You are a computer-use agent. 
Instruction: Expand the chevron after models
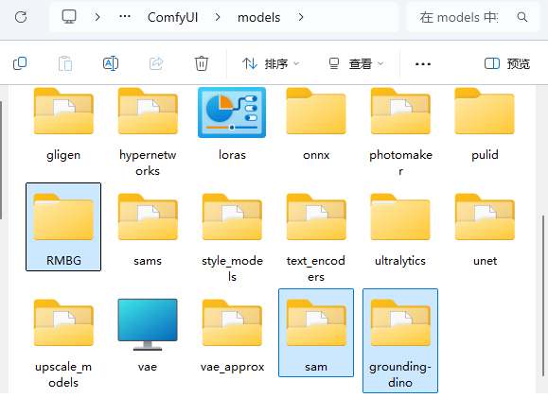[x=301, y=17]
